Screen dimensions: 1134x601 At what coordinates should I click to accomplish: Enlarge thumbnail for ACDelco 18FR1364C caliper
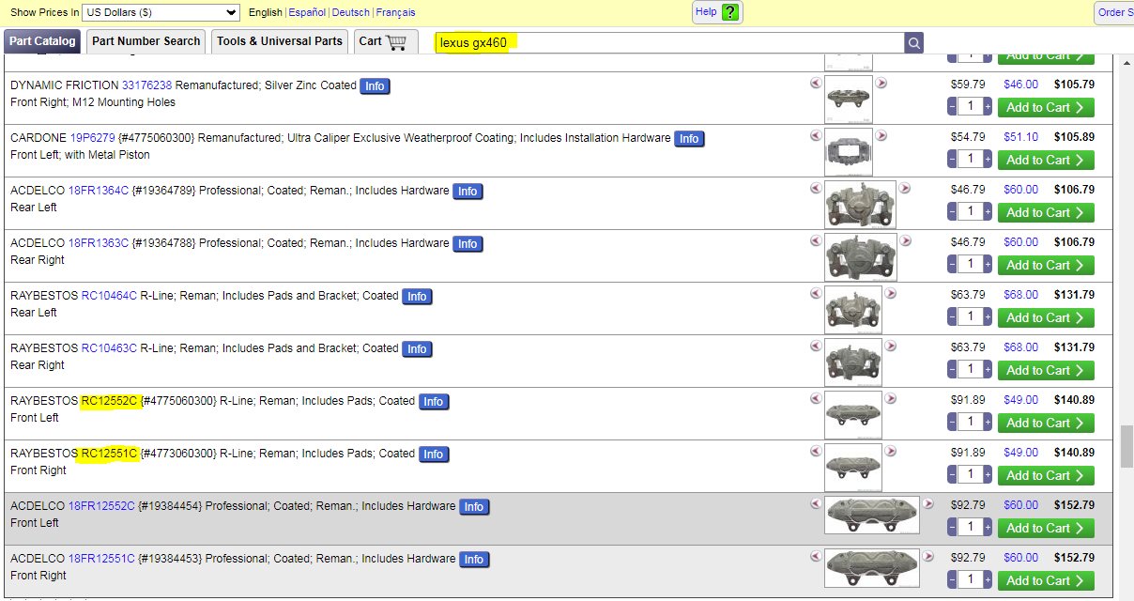click(860, 205)
